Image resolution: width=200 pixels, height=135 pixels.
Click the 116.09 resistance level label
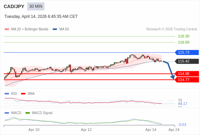[x=183, y=42]
